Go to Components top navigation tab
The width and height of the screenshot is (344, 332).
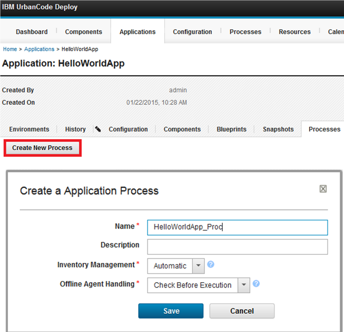click(x=83, y=32)
